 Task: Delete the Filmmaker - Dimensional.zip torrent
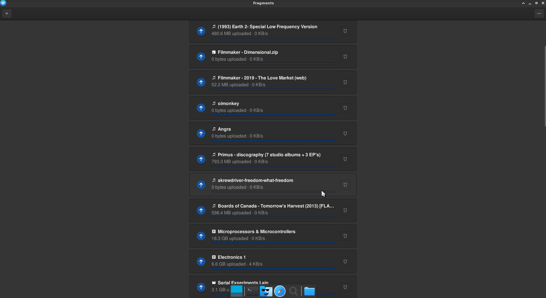(345, 57)
